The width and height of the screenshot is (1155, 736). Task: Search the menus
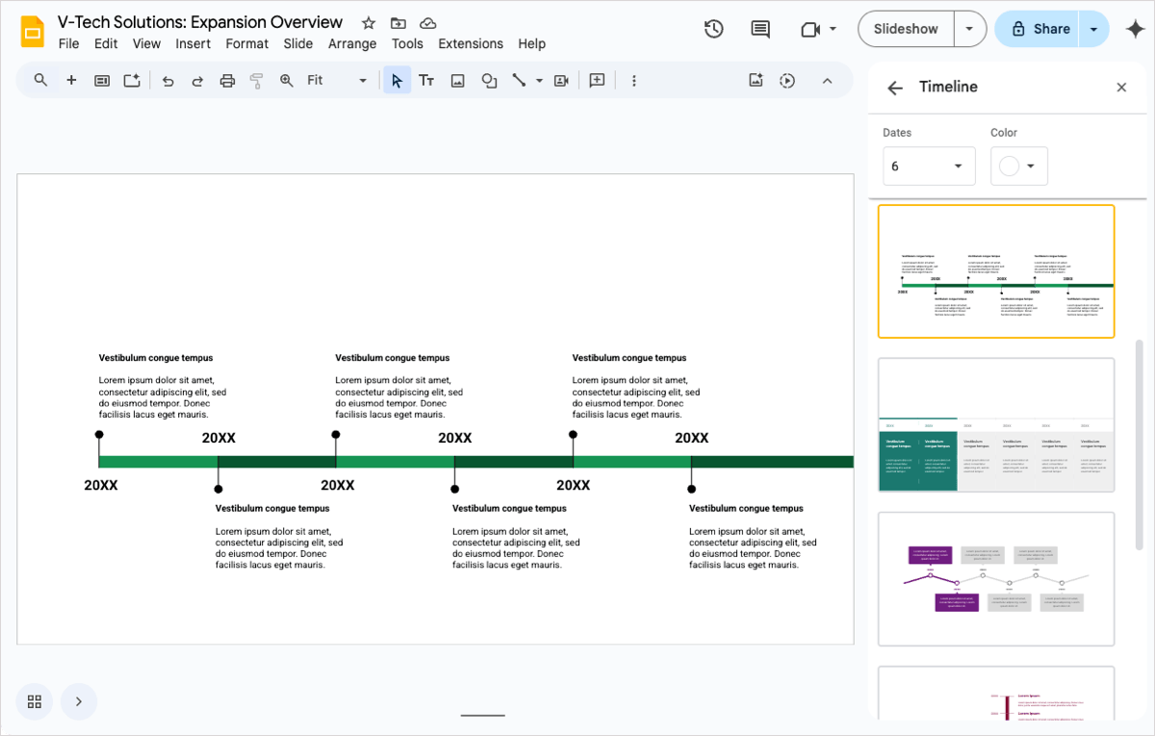pyautogui.click(x=40, y=81)
